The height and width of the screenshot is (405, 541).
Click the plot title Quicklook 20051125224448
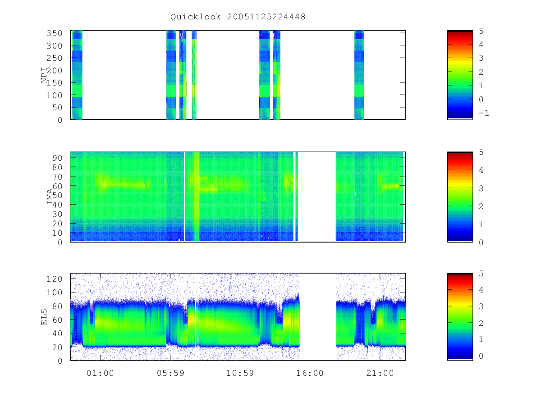click(238, 17)
